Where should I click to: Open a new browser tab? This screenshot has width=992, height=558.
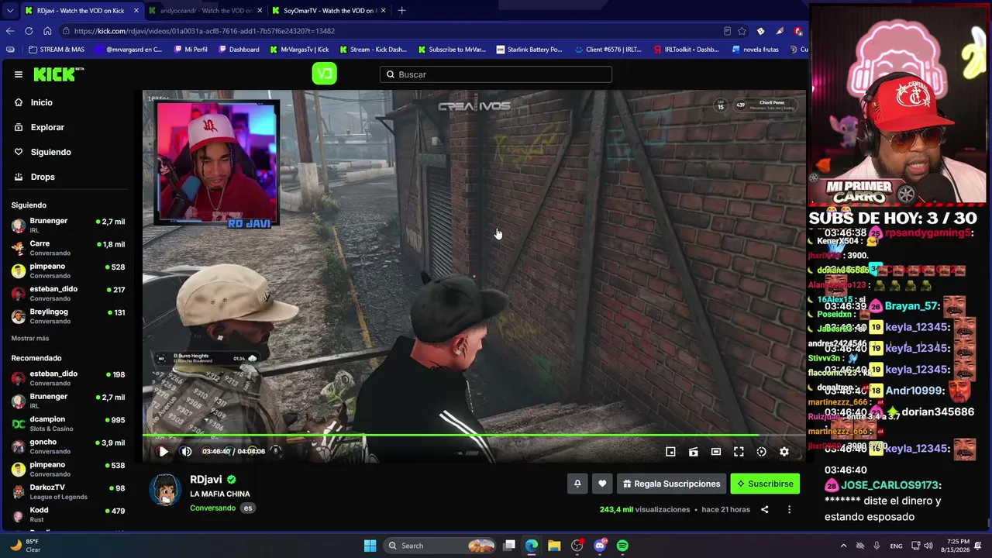[x=401, y=11]
